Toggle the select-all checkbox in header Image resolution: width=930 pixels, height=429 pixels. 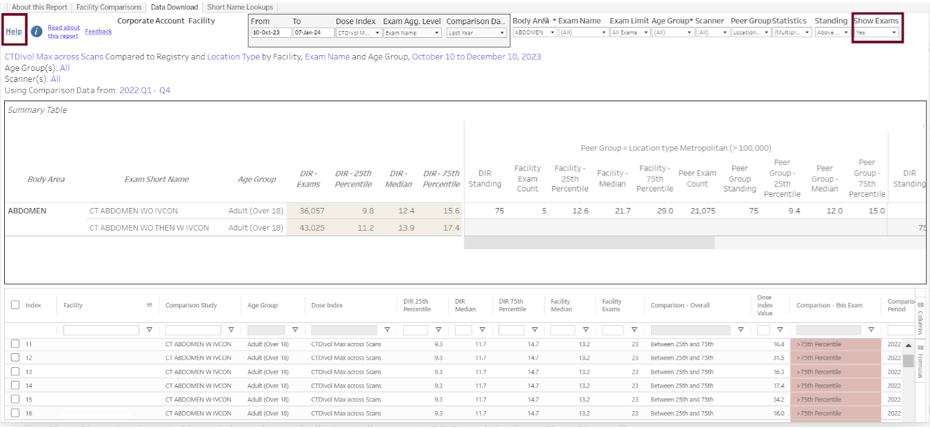[15, 305]
